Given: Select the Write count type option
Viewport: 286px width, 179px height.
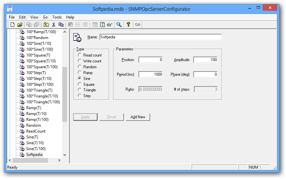Looking at the screenshot, I should (x=79, y=61).
